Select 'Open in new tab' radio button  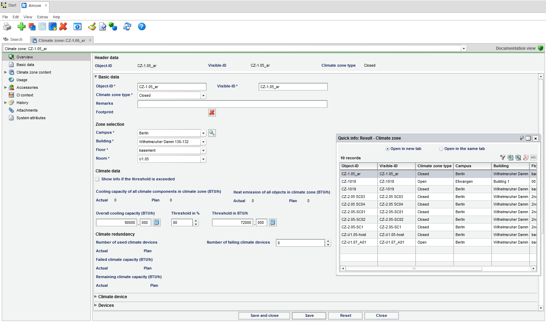(387, 149)
